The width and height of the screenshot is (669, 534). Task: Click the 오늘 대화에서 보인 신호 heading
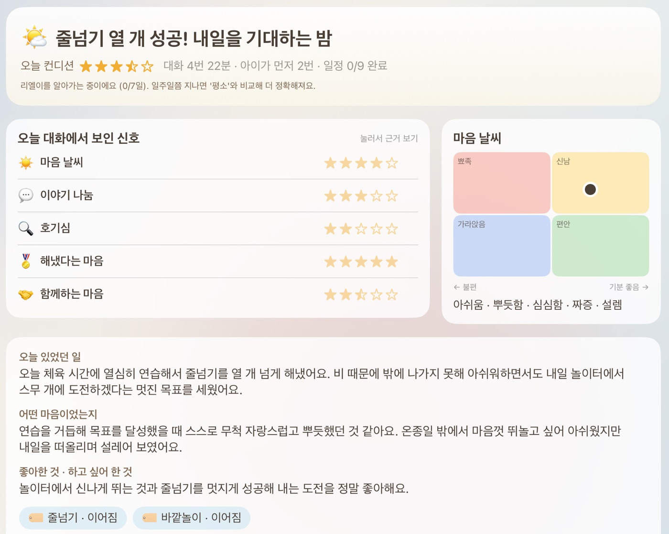tap(79, 138)
